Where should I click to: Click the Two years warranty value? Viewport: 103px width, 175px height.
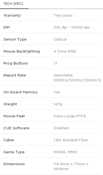[63, 16]
